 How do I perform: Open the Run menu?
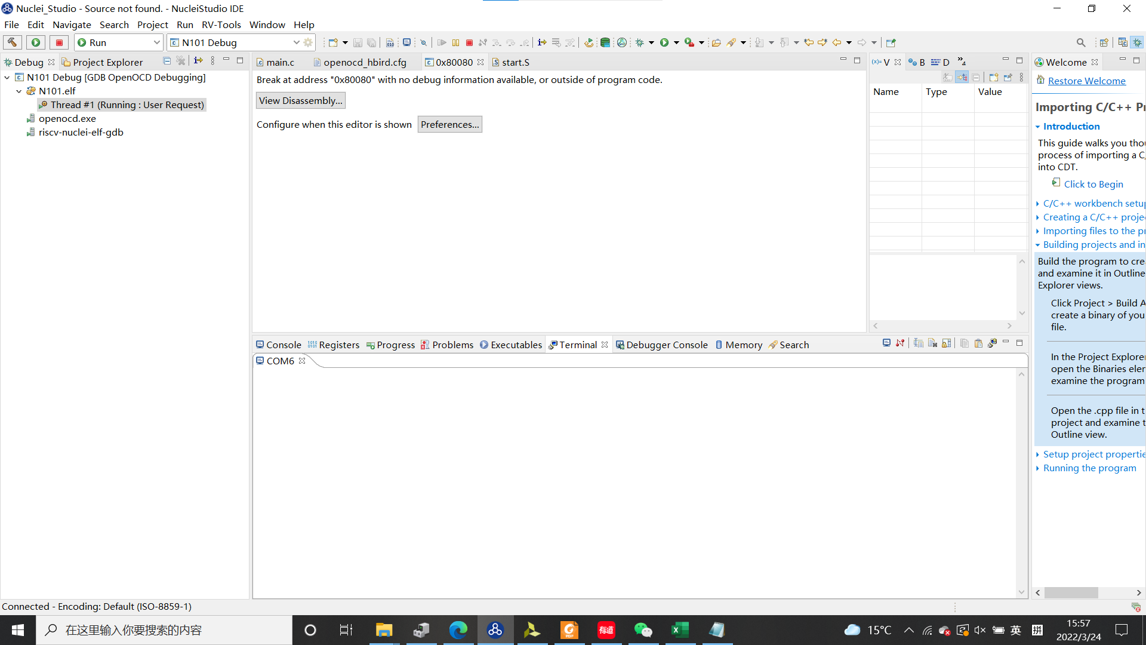[x=185, y=24]
